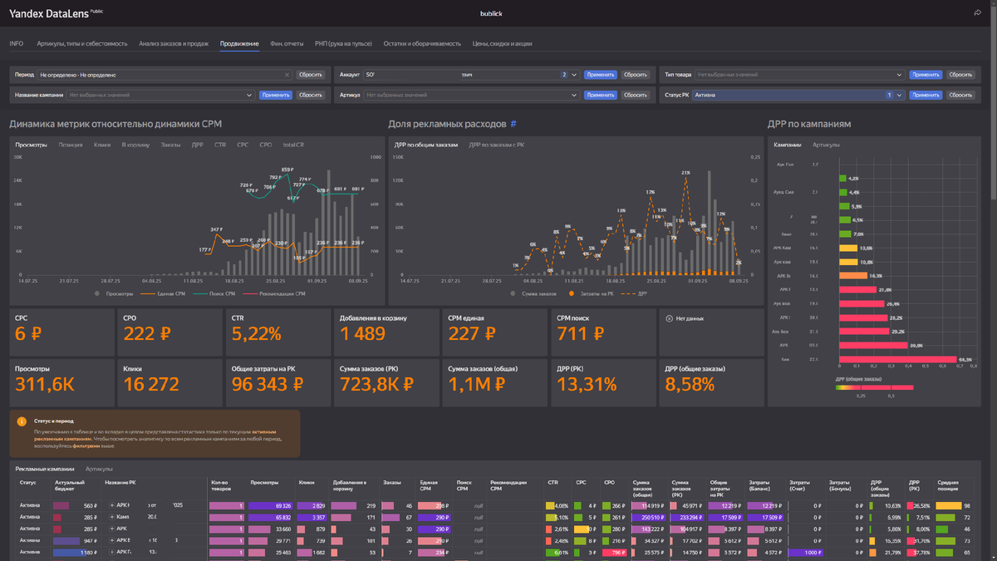Switch metrics chart to В корзину tab
997x561 pixels.
(135, 145)
